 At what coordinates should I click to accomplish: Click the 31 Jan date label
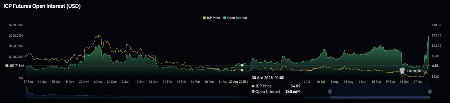click(154, 82)
